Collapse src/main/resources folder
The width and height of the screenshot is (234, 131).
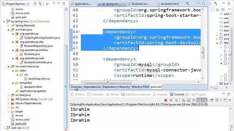click(x=8, y=67)
